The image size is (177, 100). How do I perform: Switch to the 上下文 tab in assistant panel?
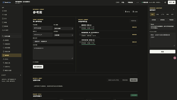coord(162,14)
